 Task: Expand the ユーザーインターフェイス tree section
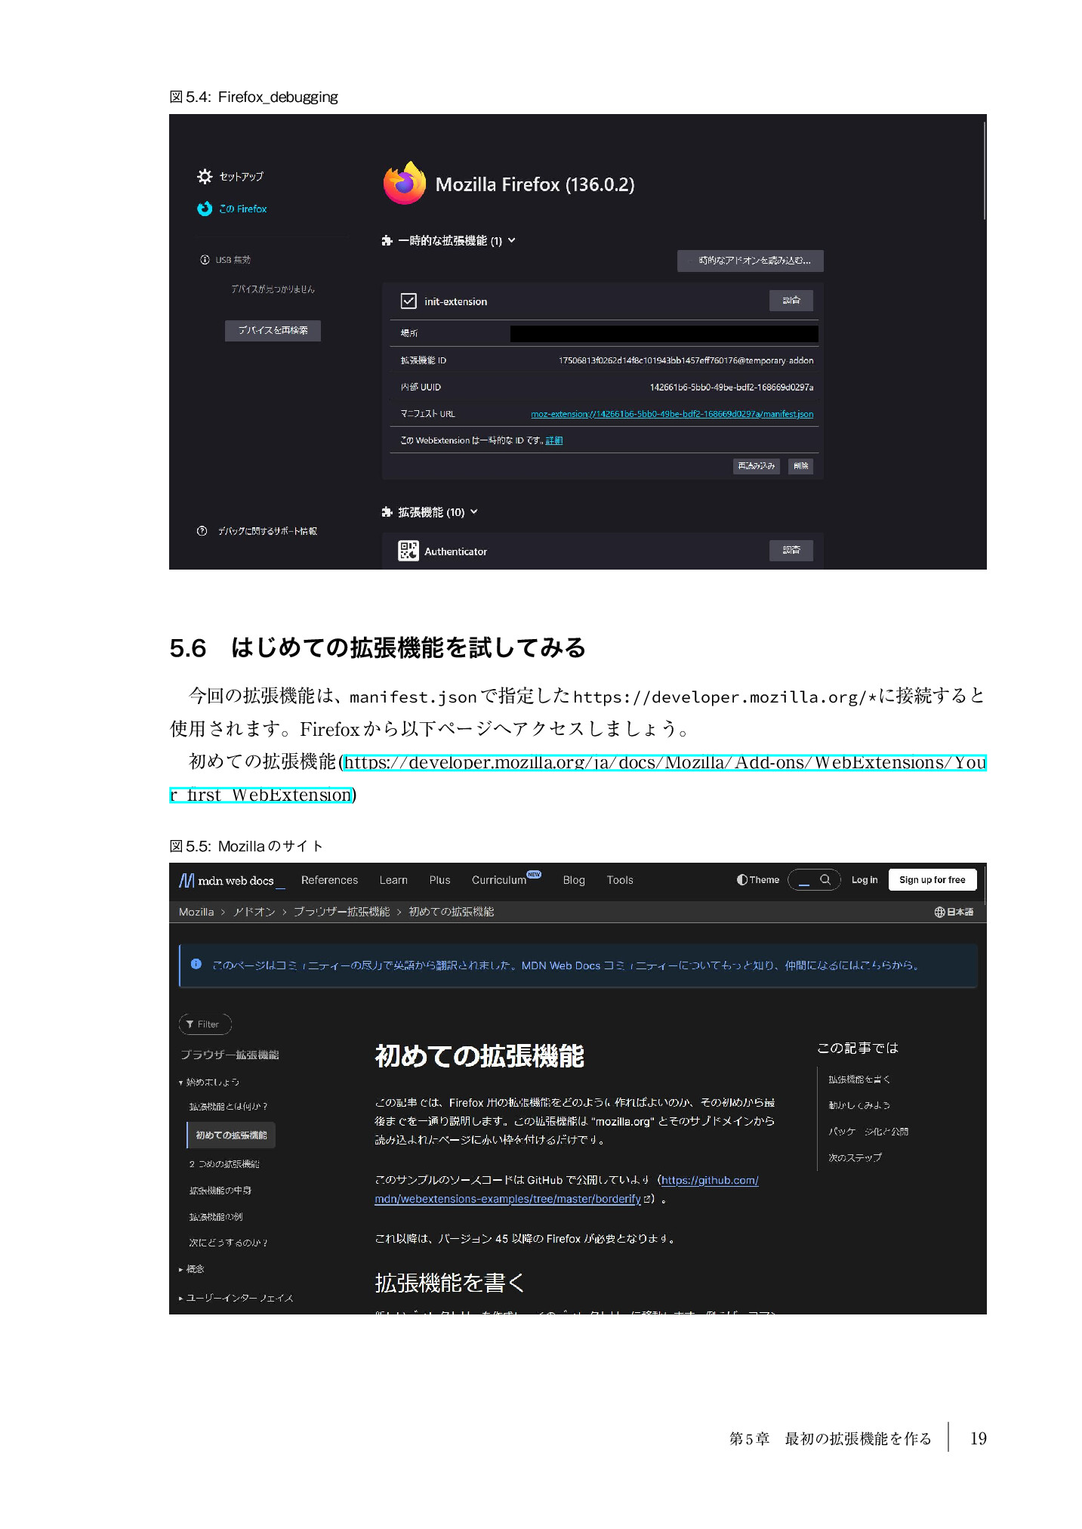(181, 1299)
